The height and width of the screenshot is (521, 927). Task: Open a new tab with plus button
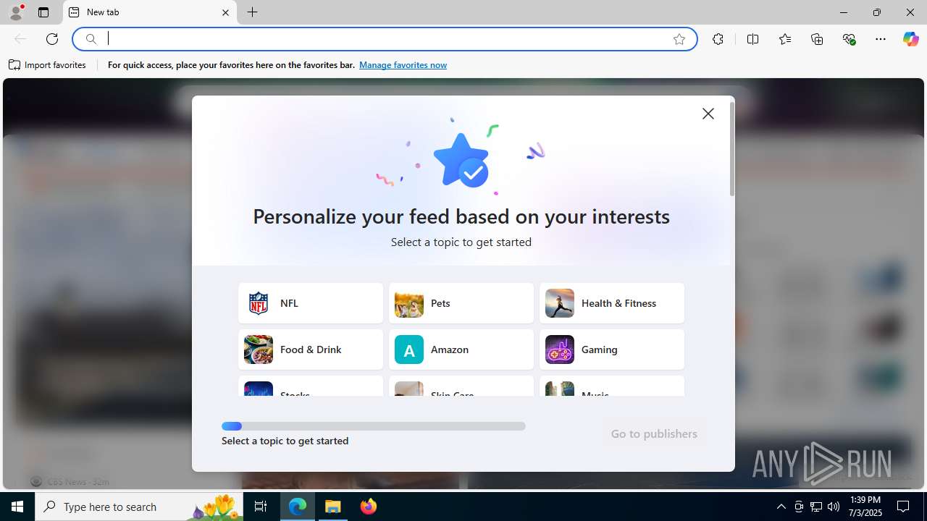point(252,12)
